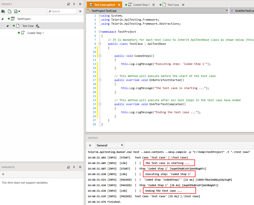
Task: Open the add test step dropdown
Action: pyautogui.click(x=17, y=11)
